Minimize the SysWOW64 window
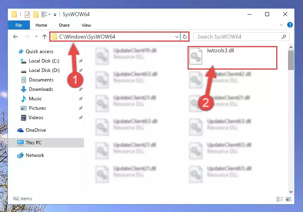 pyautogui.click(x=249, y=14)
